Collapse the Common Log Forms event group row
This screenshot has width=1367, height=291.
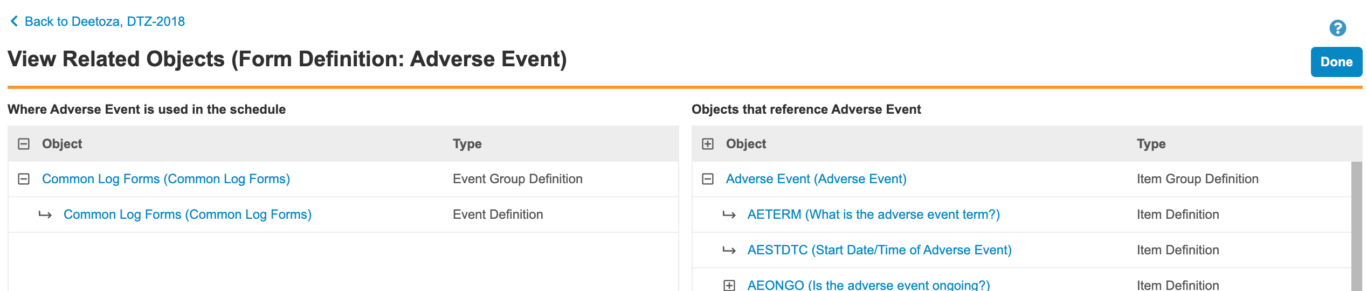[24, 179]
